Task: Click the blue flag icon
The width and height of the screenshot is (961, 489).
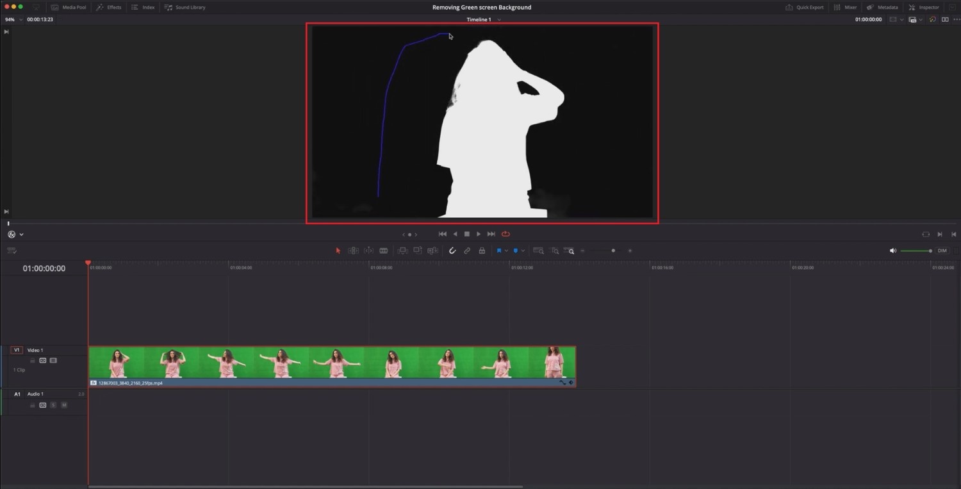Action: 498,251
